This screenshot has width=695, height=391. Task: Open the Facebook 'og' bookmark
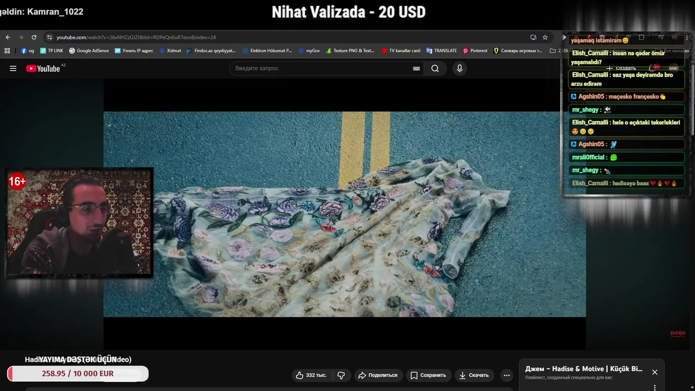coord(28,51)
